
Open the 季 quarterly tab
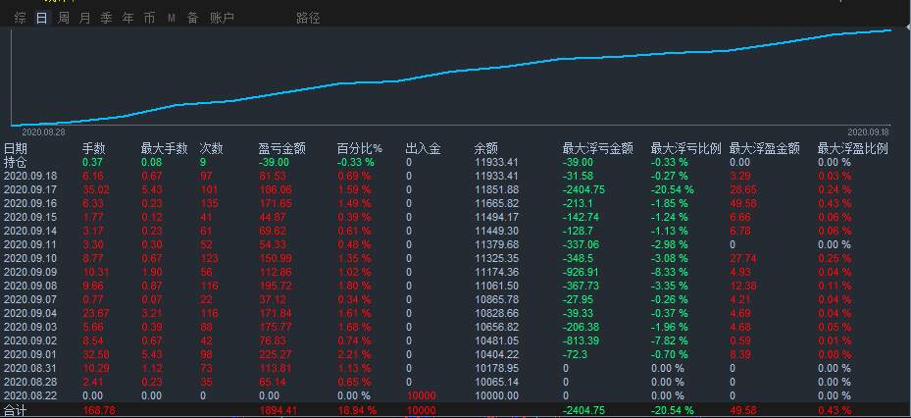pyautogui.click(x=106, y=18)
